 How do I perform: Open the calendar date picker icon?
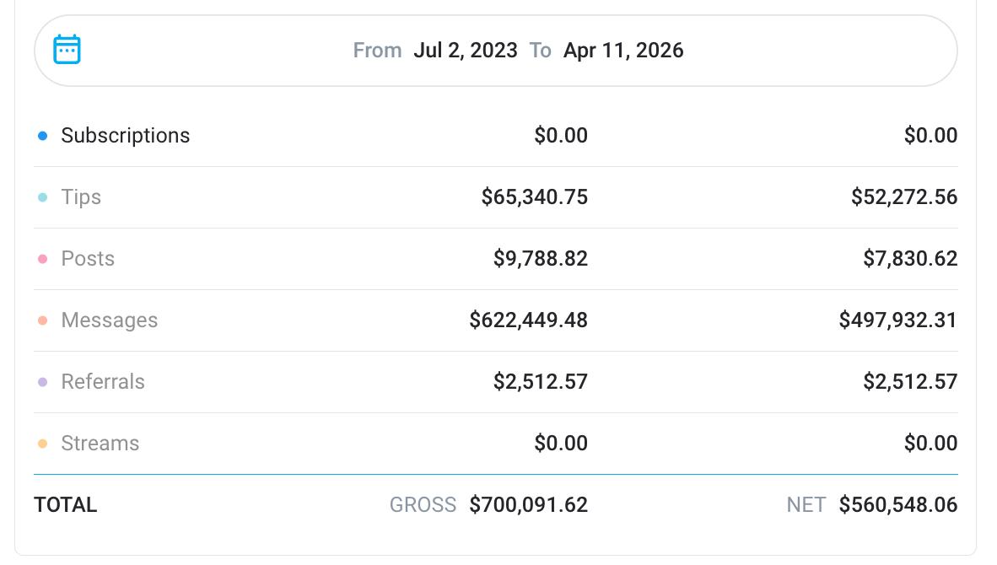67,50
